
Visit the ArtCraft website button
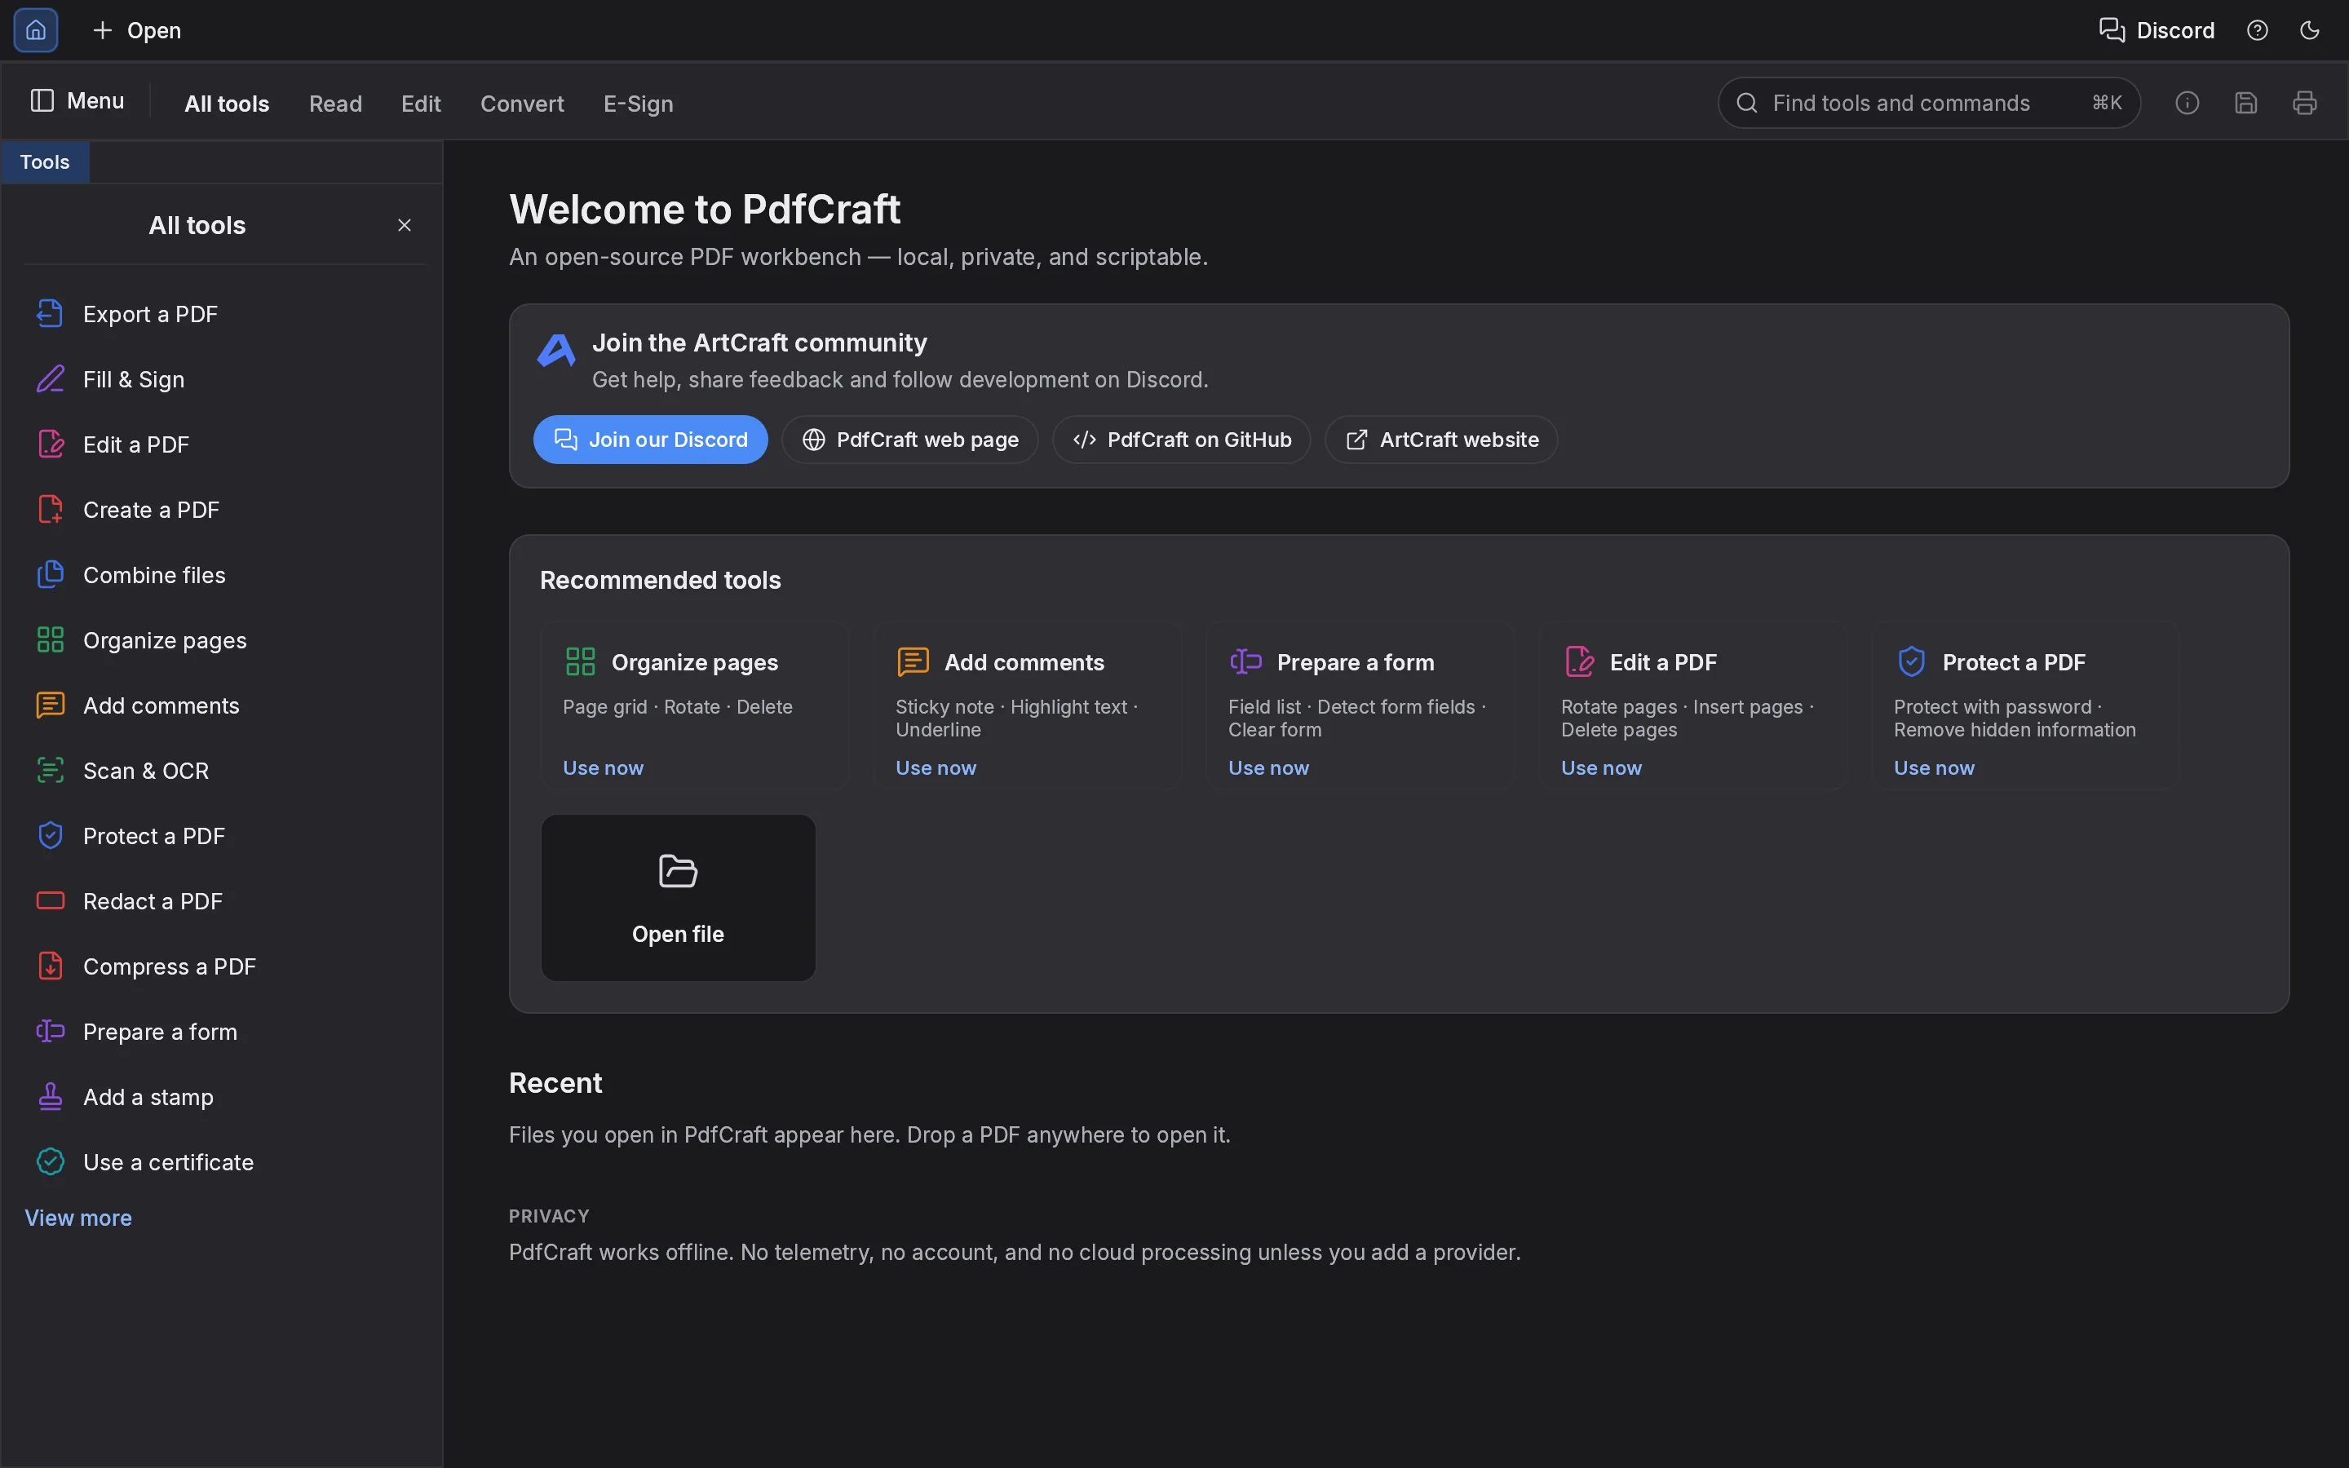pyautogui.click(x=1441, y=440)
